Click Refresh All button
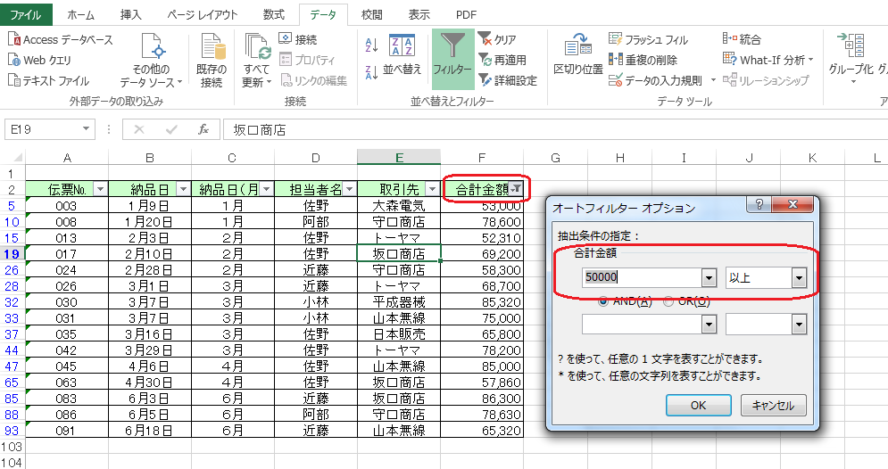Screen dimensions: 888x469 point(257,61)
